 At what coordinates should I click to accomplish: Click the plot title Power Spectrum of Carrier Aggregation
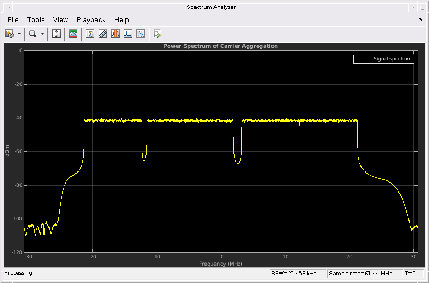220,46
